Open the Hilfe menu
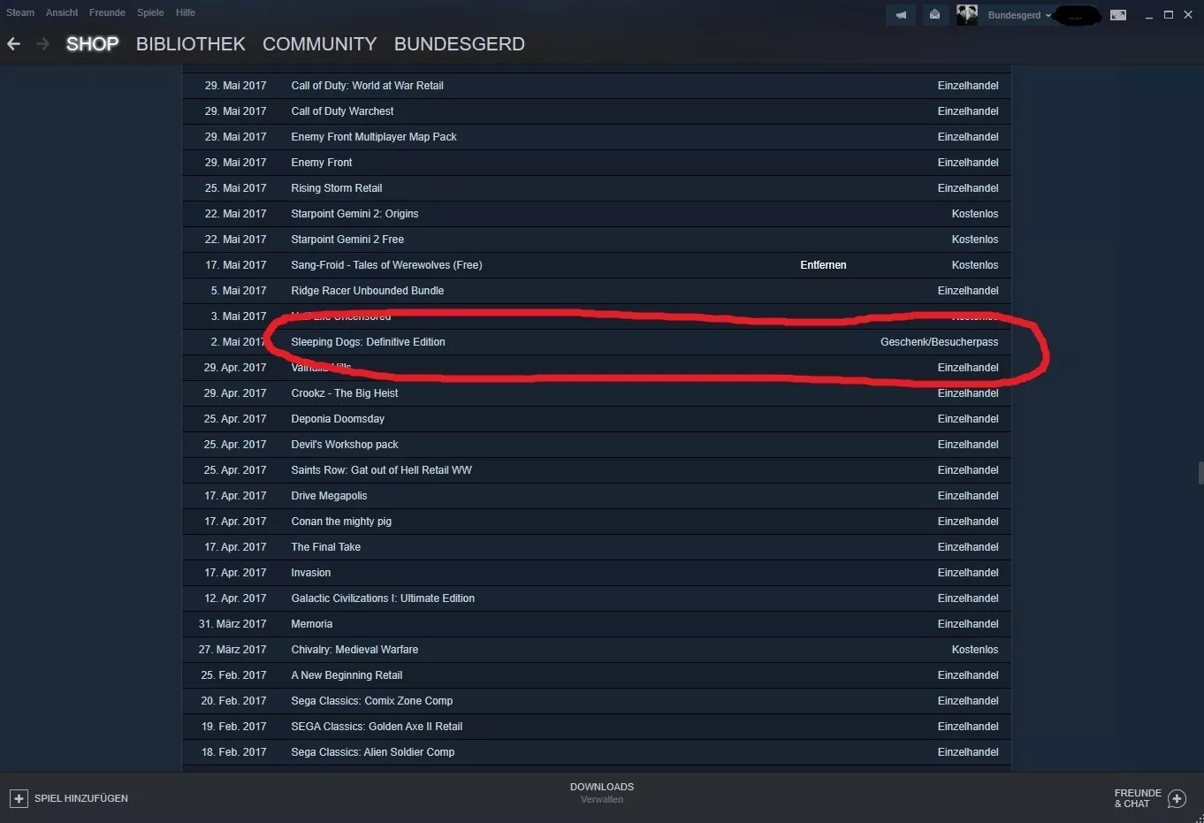 (186, 12)
